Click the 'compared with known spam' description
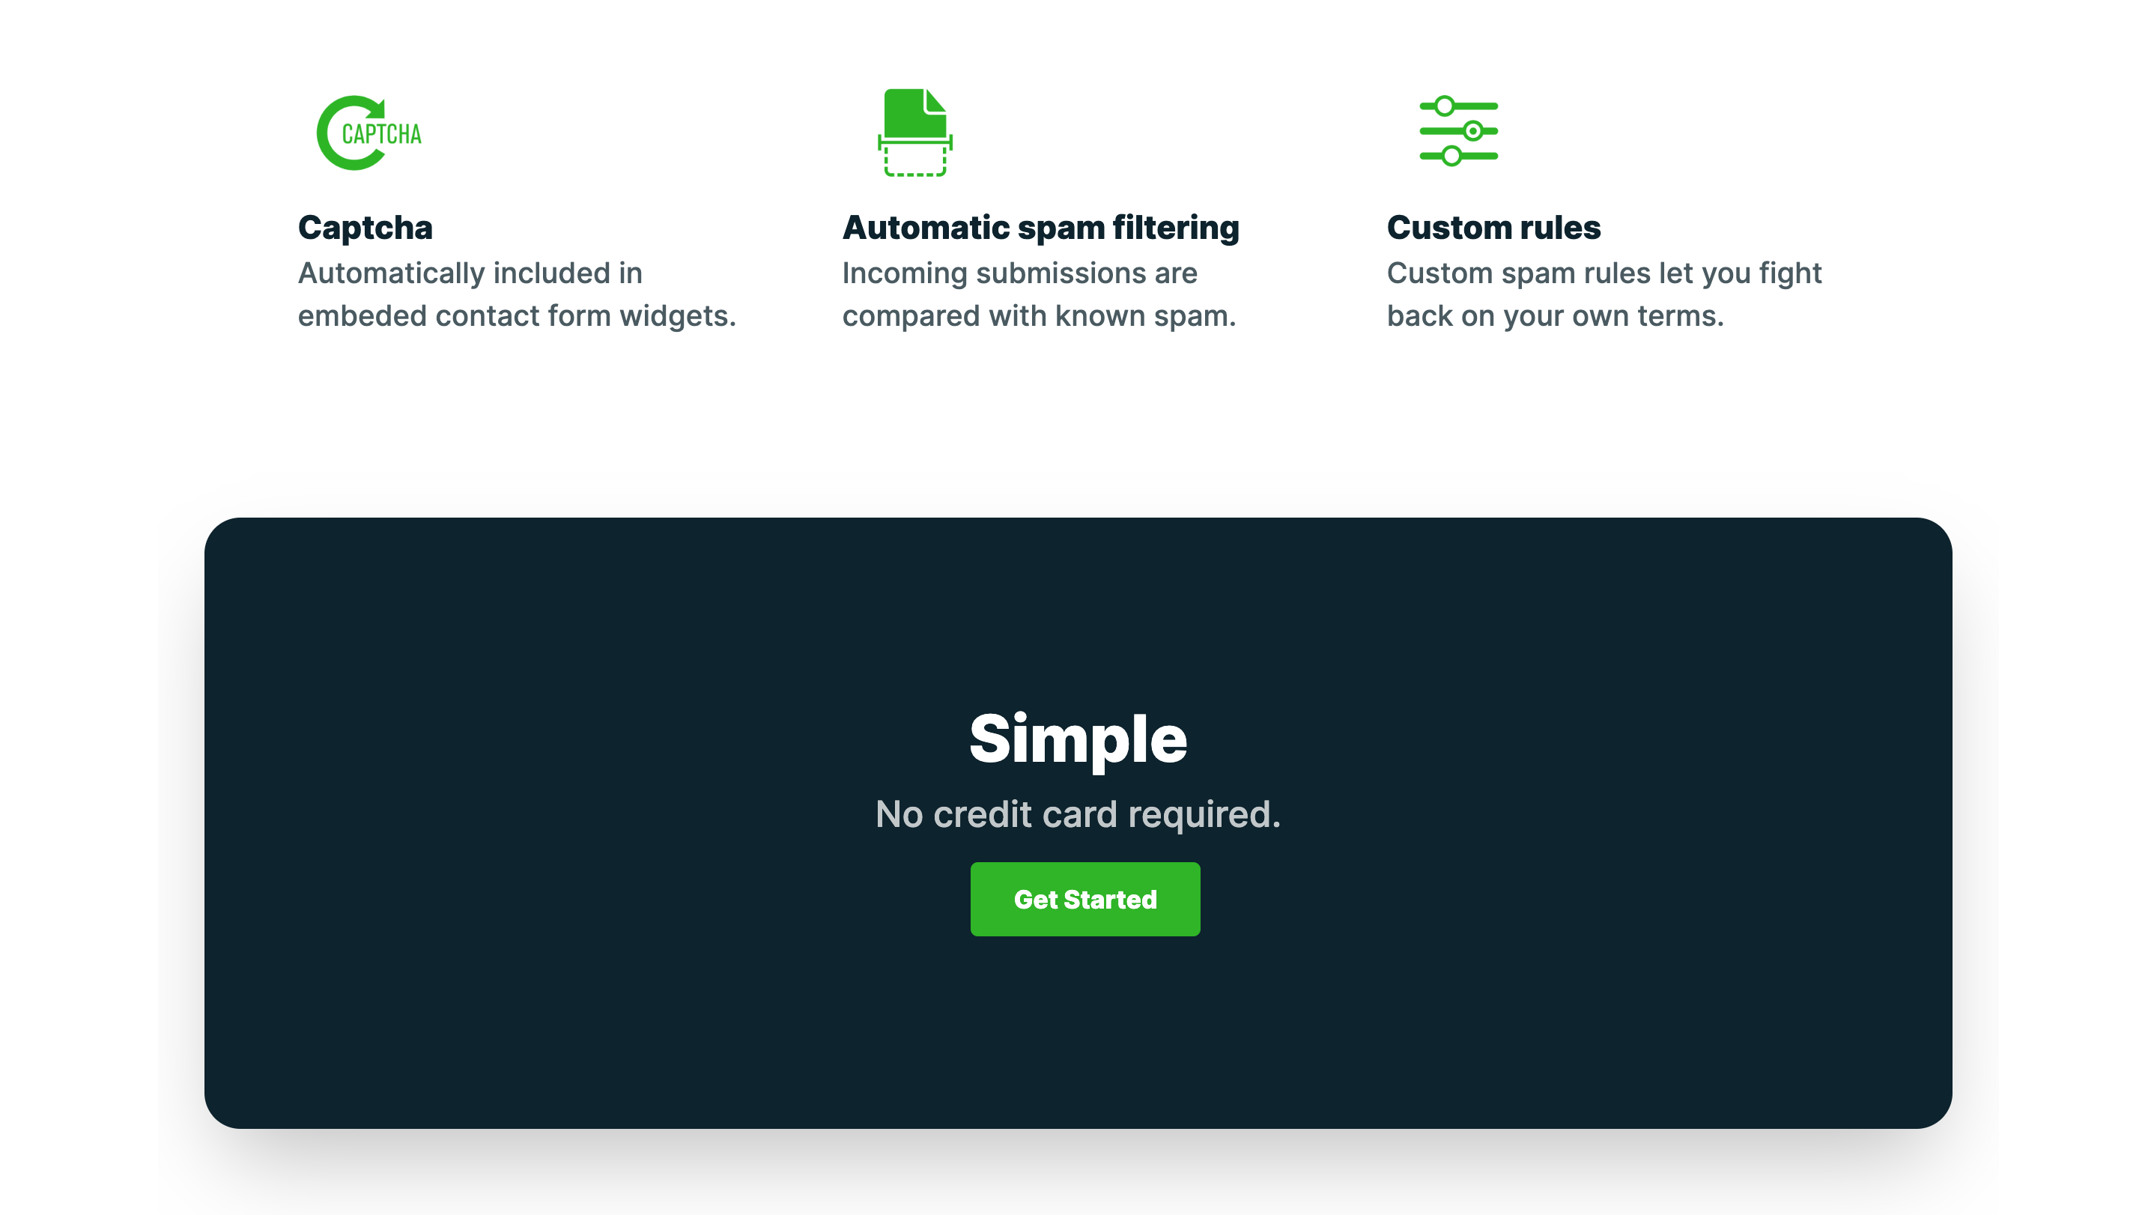 pyautogui.click(x=1039, y=316)
